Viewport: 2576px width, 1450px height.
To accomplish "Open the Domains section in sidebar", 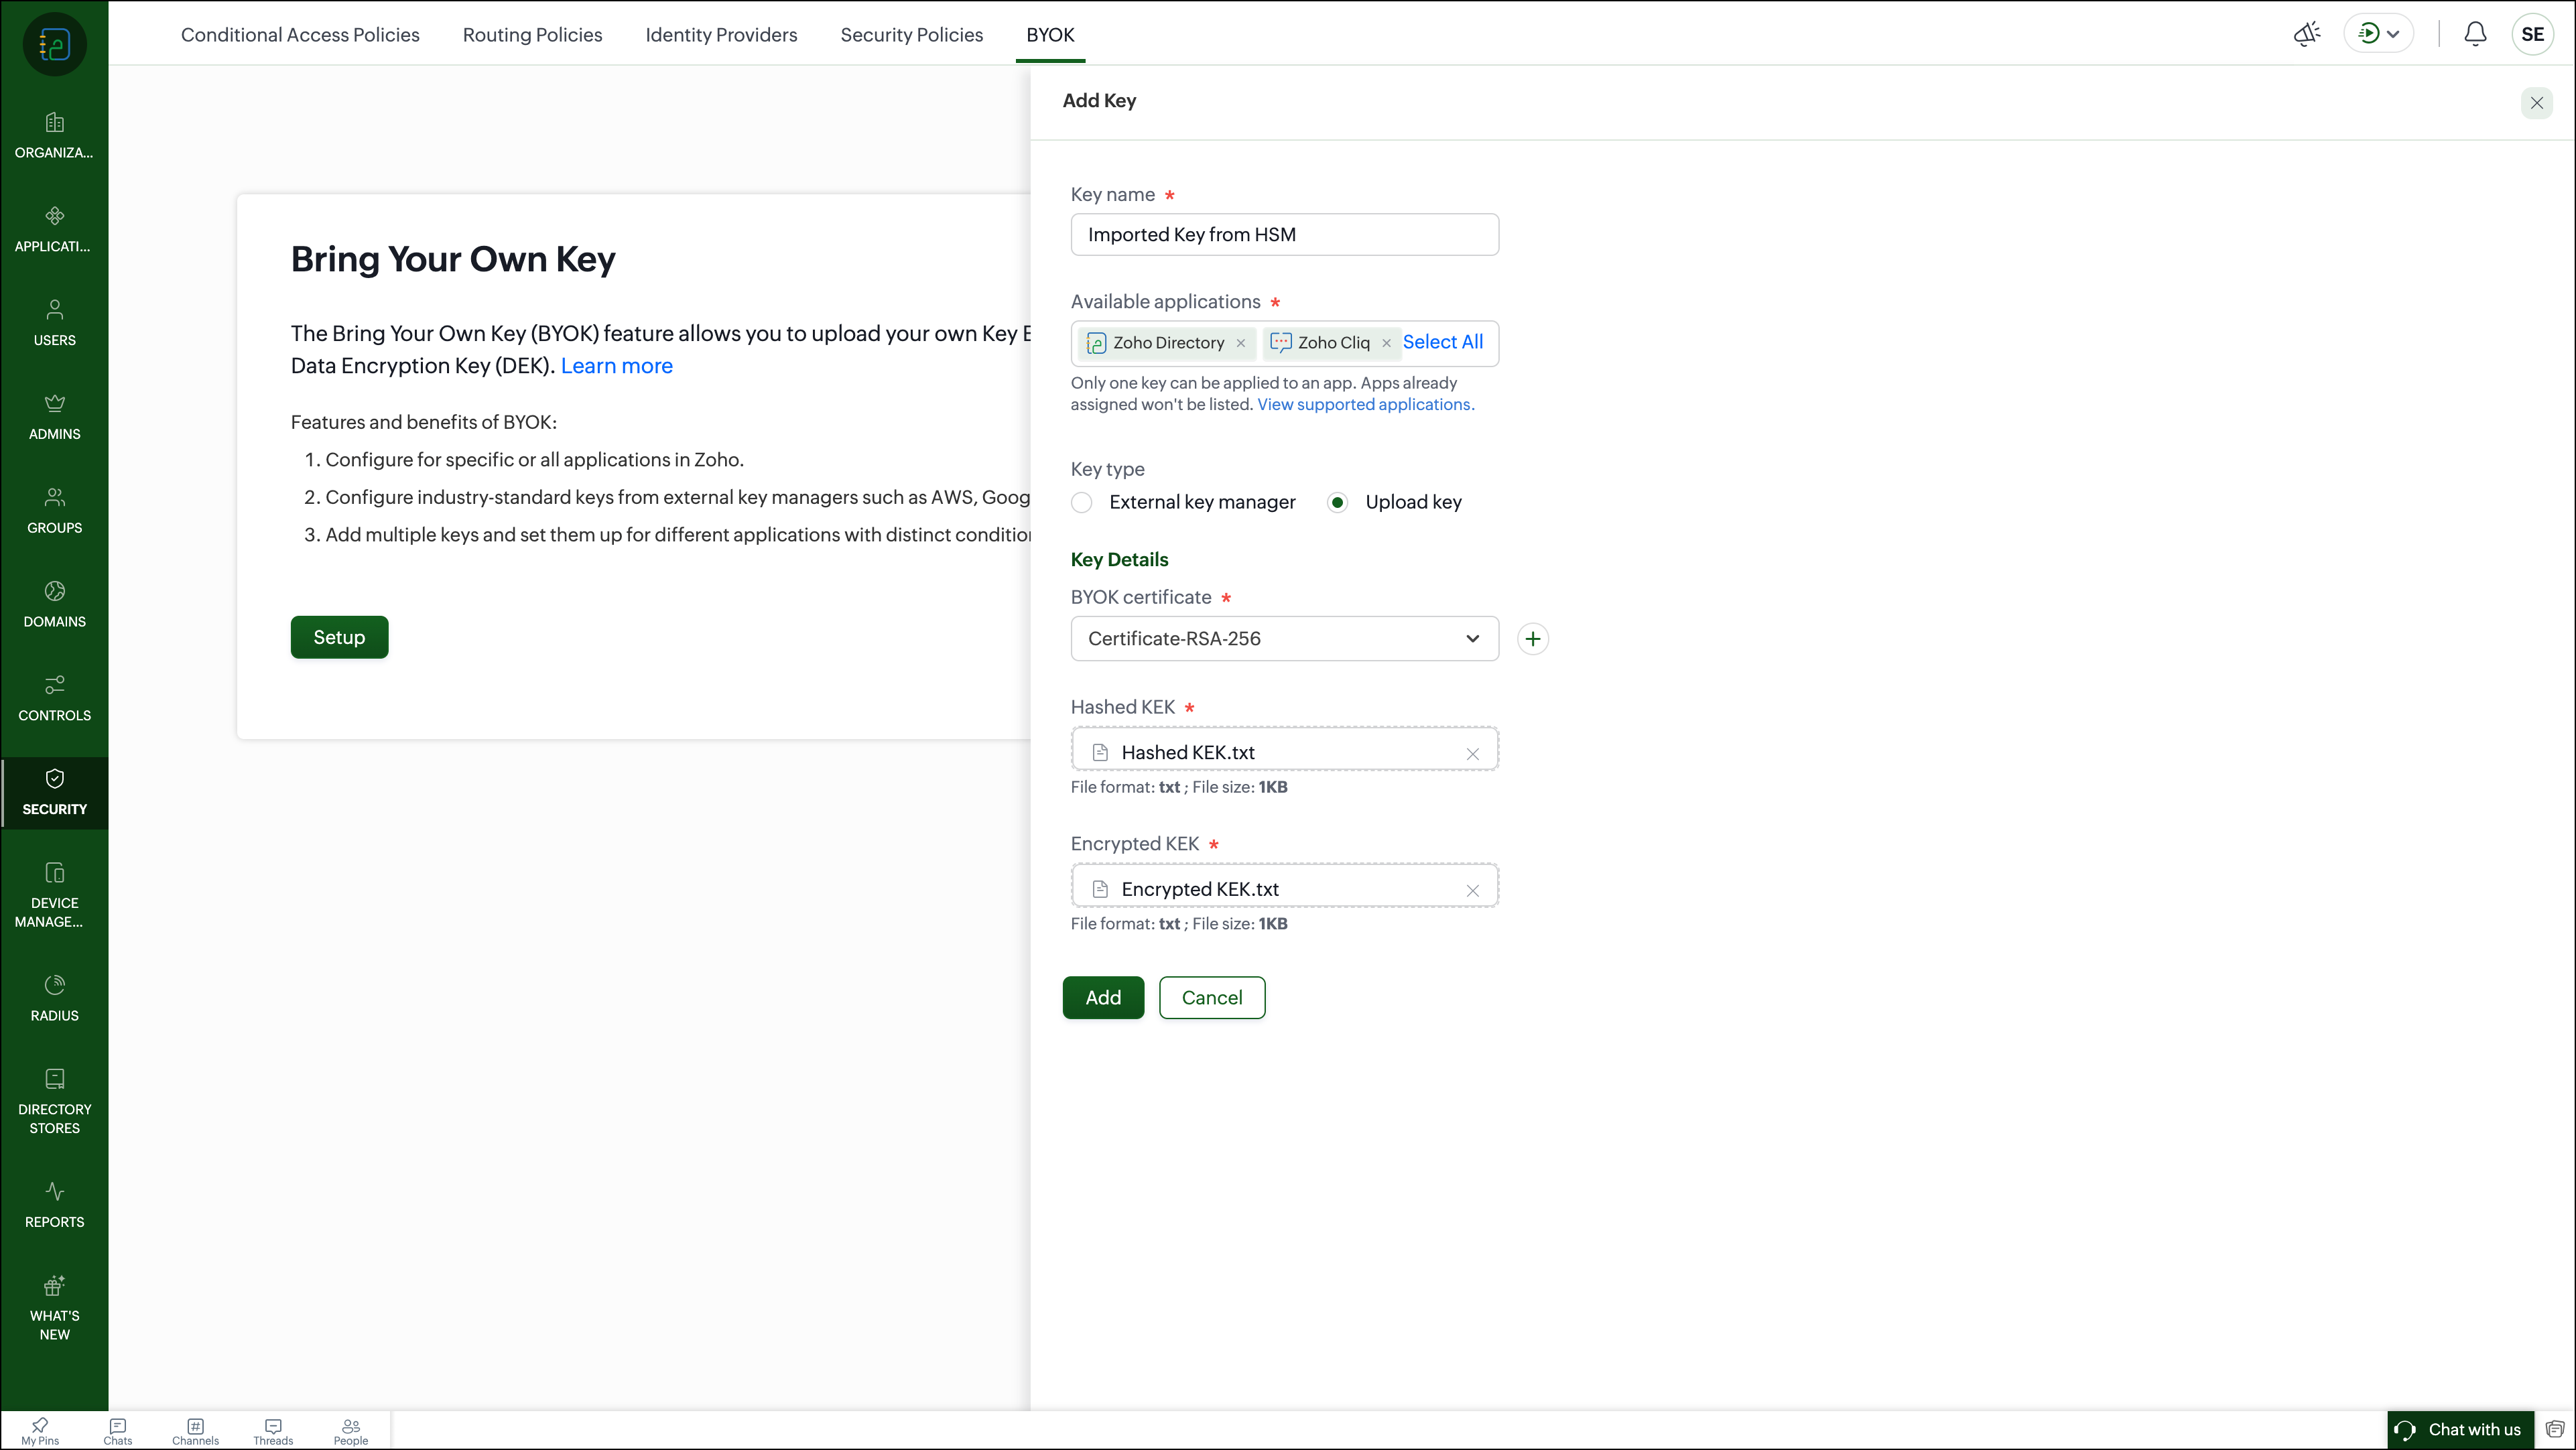I will click(54, 604).
